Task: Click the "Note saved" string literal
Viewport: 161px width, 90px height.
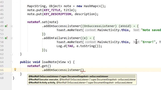Action: [x=151, y=30]
